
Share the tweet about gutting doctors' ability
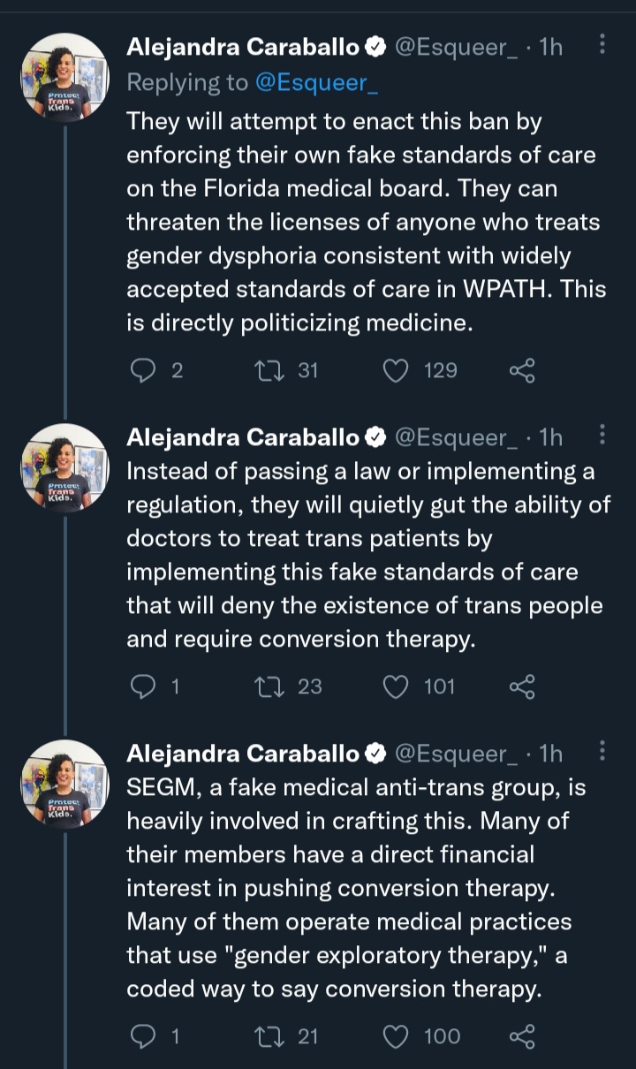(522, 686)
